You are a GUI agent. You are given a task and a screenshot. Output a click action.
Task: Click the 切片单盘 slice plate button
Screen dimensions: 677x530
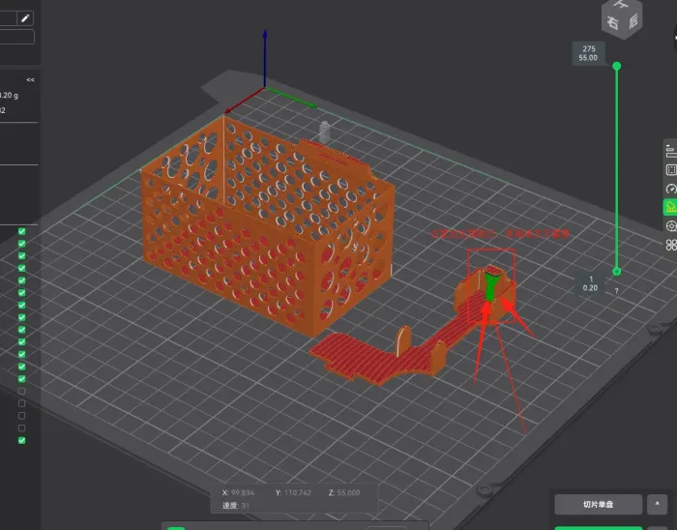[598, 504]
